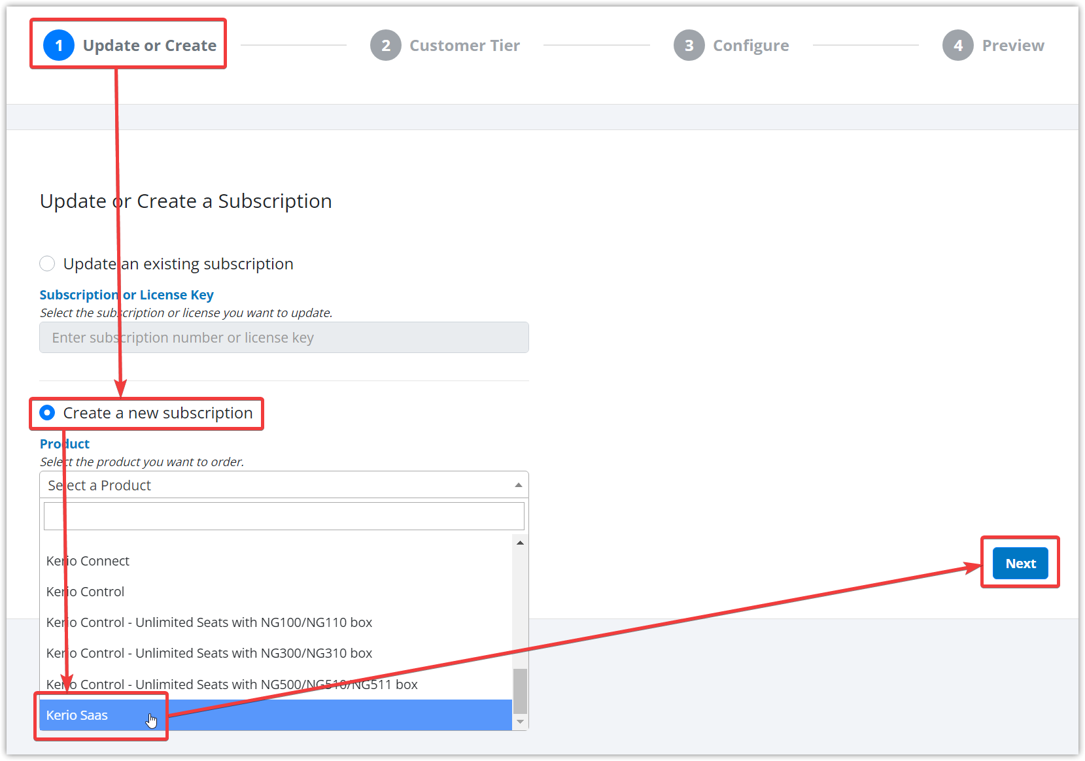Choose Kerio Control NG500/NG510/NG511 box option

click(x=275, y=685)
